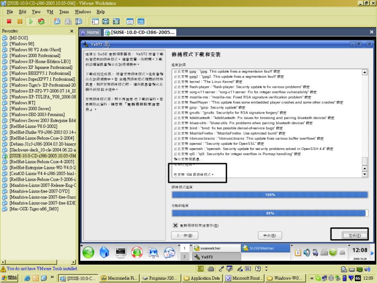This screenshot has width=377, height=283.
Task: Select [RedHat-Linux-V8.0-2002] in Favorites
Action: coord(33,126)
